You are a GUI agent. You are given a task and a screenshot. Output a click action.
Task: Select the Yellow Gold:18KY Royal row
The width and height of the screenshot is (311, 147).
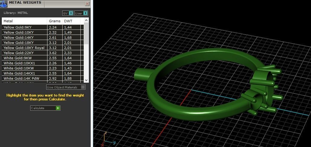43,48
